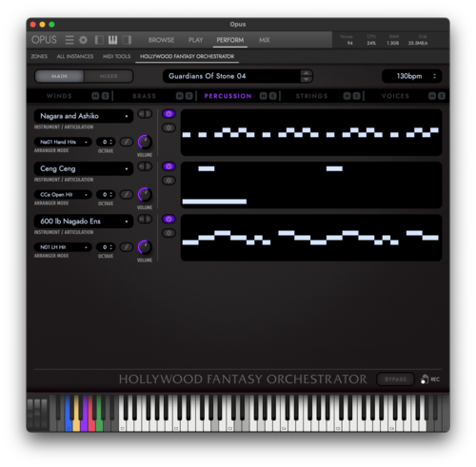Open N01 LH Hit articulation dropdown

pos(63,247)
